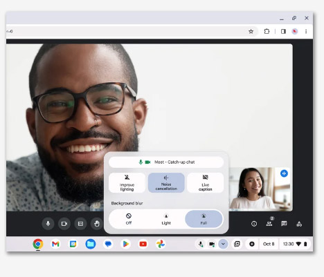
Task: Set background blur to Light
Action: (x=166, y=219)
